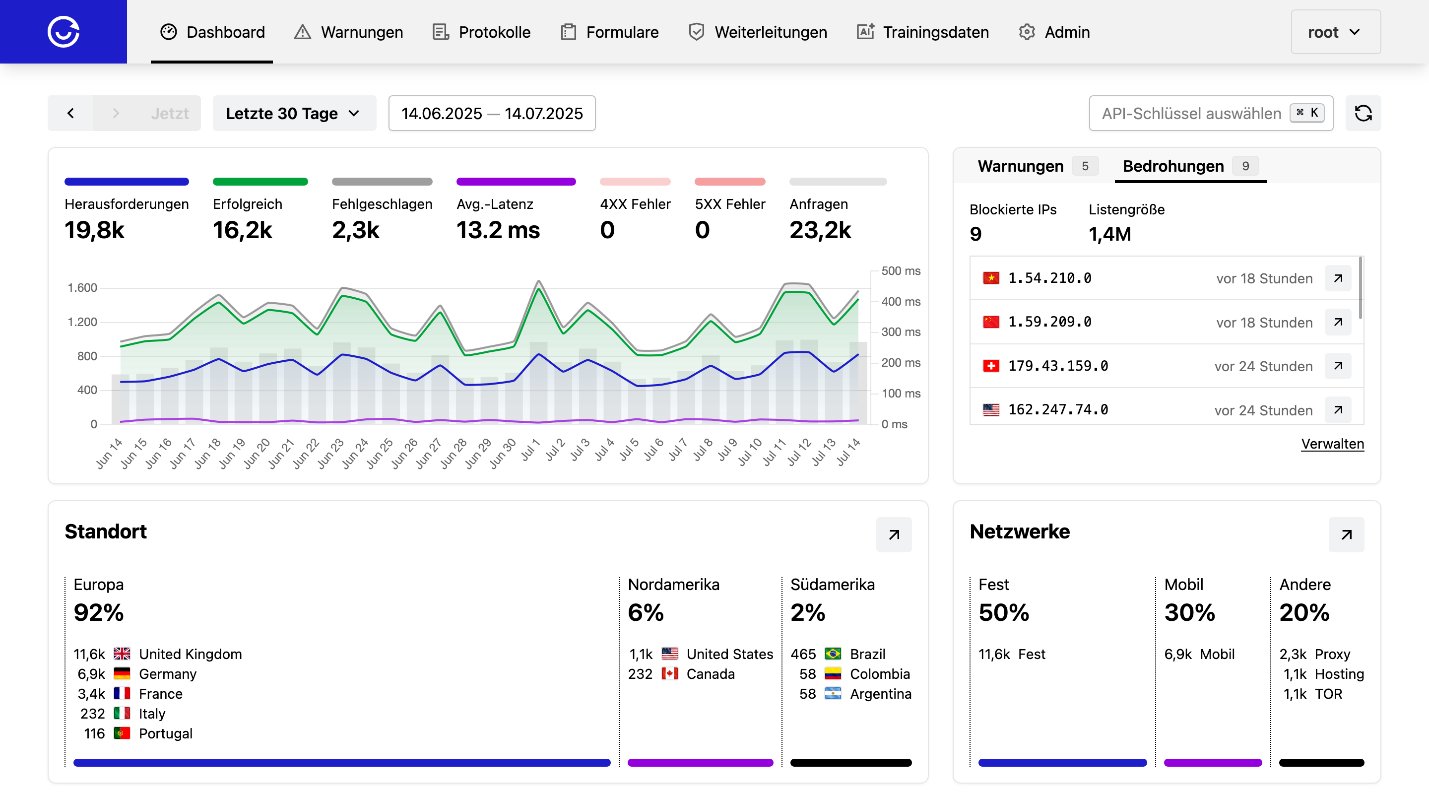The image size is (1429, 794).
Task: Open the root user menu
Action: [x=1335, y=32]
